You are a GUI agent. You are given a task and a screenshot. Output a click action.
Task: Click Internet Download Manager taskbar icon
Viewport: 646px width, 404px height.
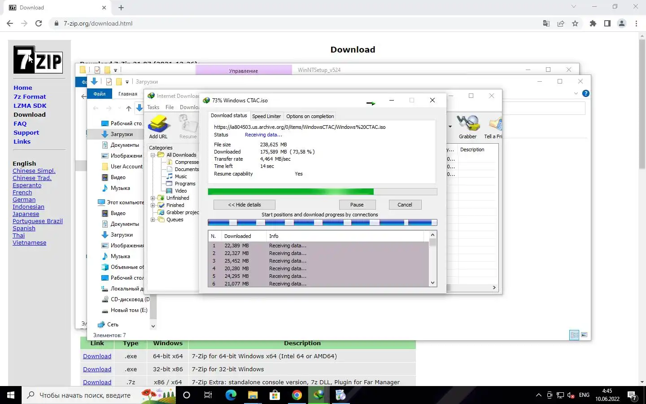click(319, 395)
